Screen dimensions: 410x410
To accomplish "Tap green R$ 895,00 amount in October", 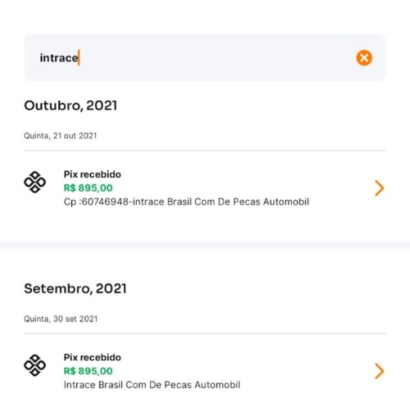I will (x=88, y=188).
